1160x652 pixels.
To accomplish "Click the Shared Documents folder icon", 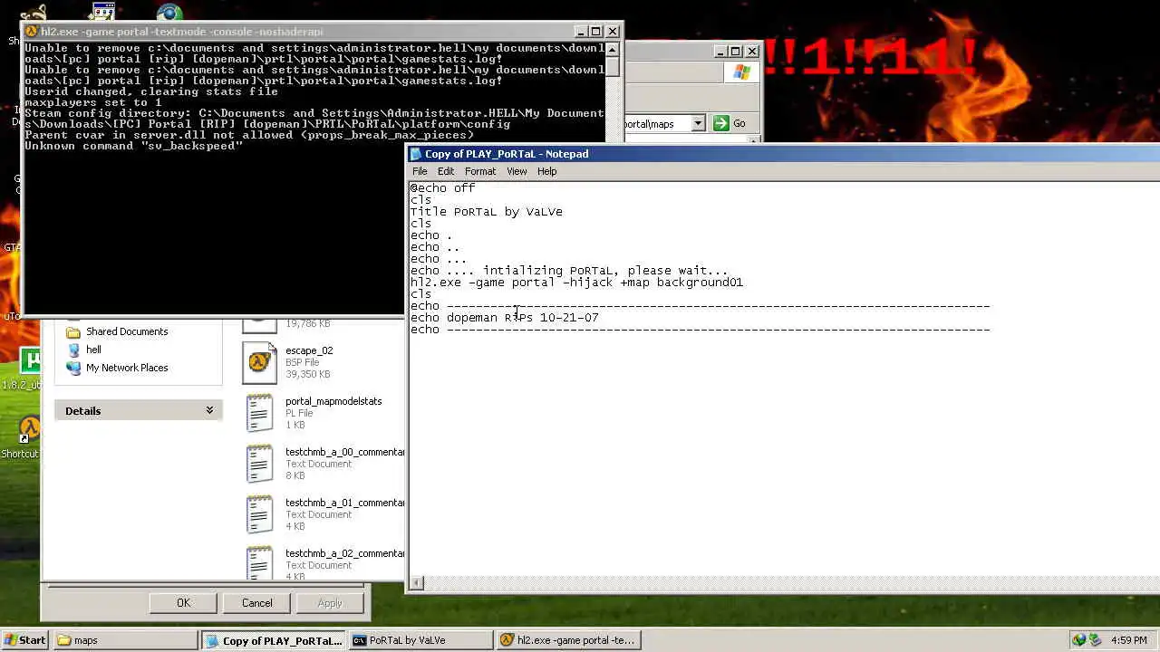I will [x=73, y=331].
